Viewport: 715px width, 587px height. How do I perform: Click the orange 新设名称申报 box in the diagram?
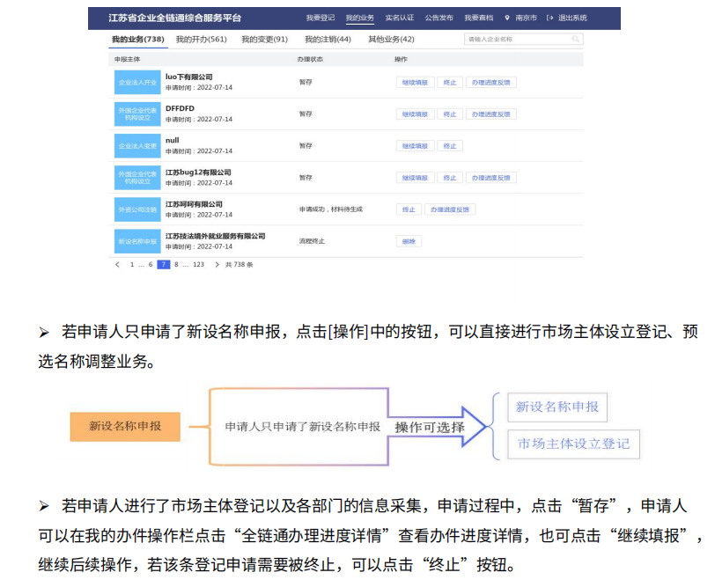(125, 427)
